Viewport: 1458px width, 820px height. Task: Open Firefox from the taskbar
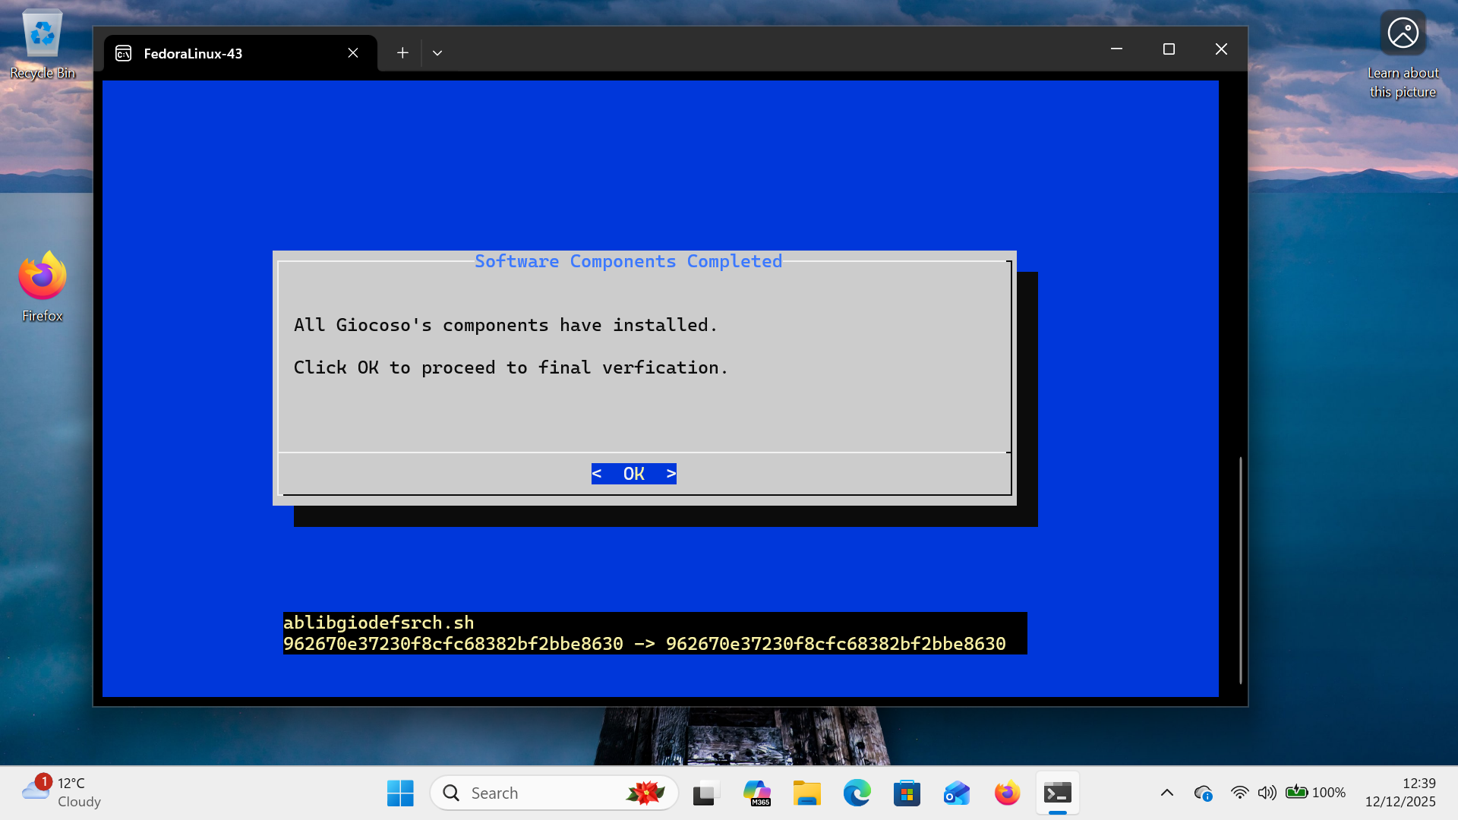[x=1006, y=792]
